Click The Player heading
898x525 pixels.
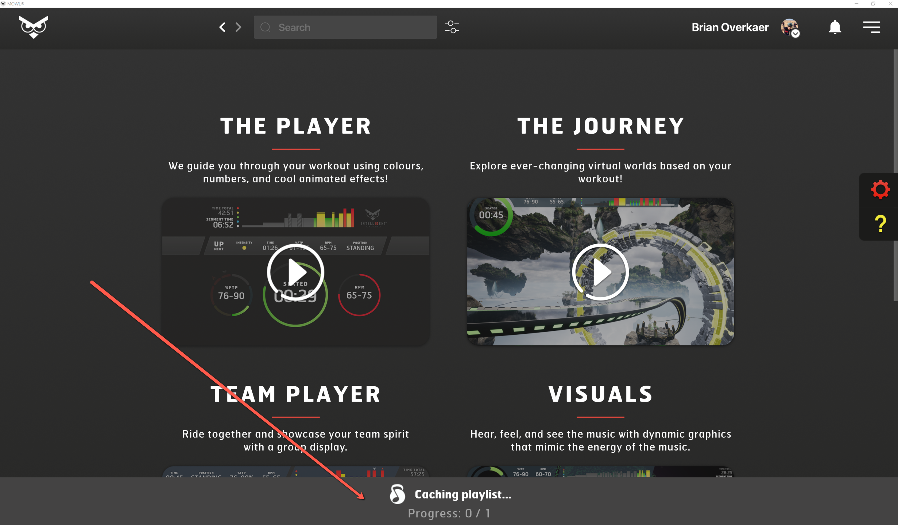[295, 126]
